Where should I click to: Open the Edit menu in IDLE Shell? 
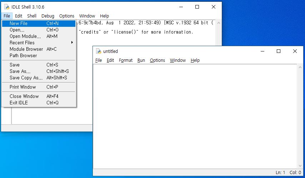point(19,16)
